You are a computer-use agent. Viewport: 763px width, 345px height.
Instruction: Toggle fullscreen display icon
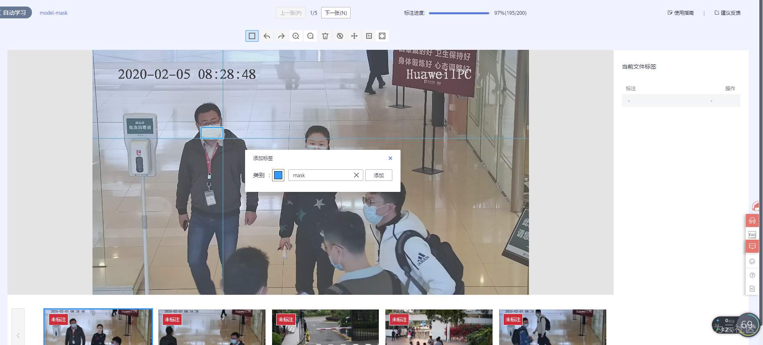click(x=382, y=36)
